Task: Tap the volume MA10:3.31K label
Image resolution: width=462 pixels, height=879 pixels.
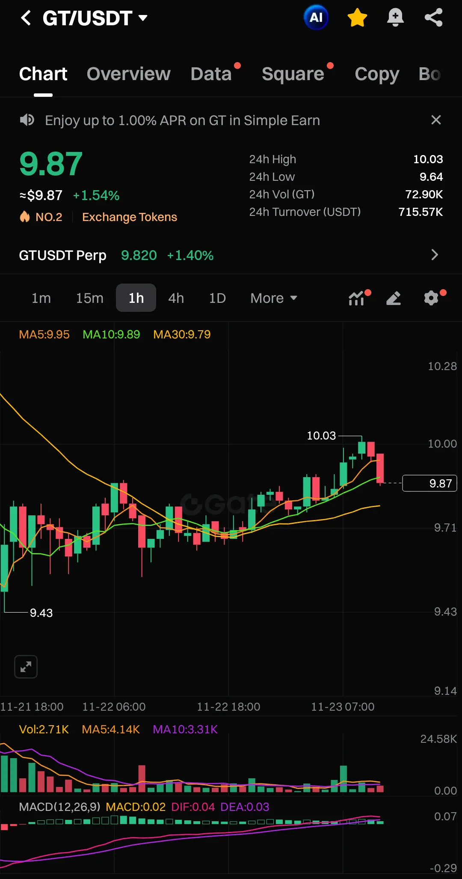Action: 185,730
